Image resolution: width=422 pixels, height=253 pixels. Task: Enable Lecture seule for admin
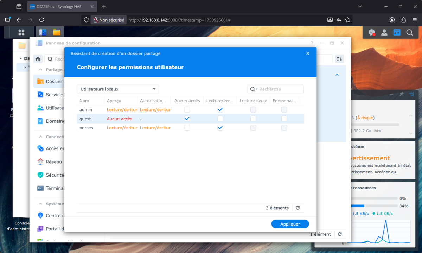253,109
